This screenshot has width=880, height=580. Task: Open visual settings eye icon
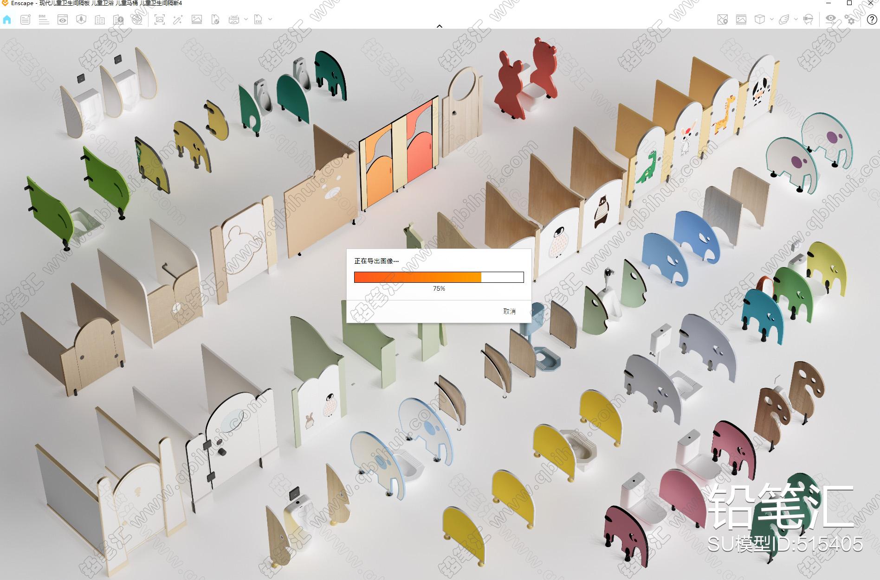[831, 19]
